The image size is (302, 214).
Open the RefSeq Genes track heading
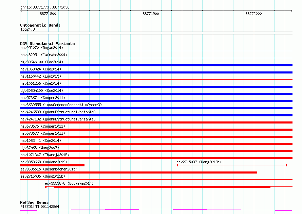pos(35,202)
